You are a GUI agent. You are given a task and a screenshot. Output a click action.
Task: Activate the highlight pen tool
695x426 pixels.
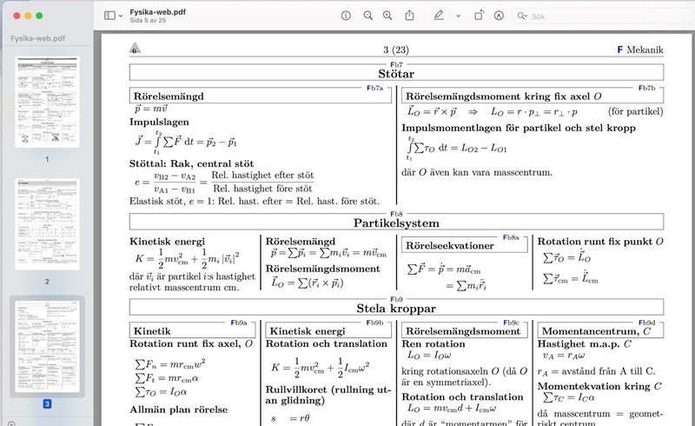(x=439, y=16)
